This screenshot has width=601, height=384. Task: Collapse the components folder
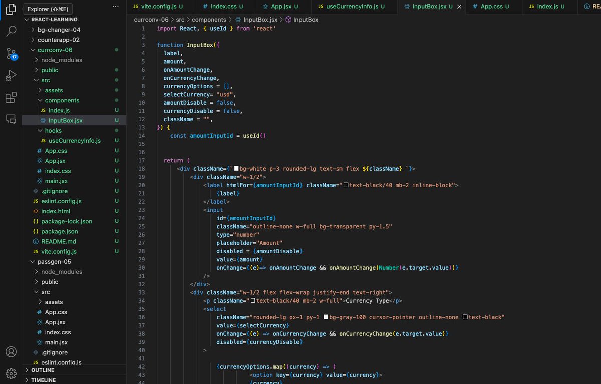[40, 100]
